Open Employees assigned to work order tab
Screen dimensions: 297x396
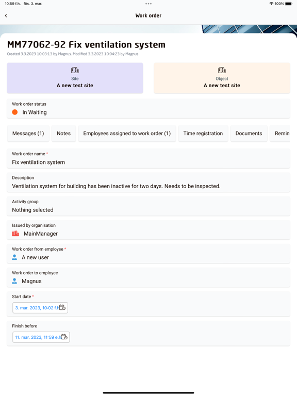(127, 134)
